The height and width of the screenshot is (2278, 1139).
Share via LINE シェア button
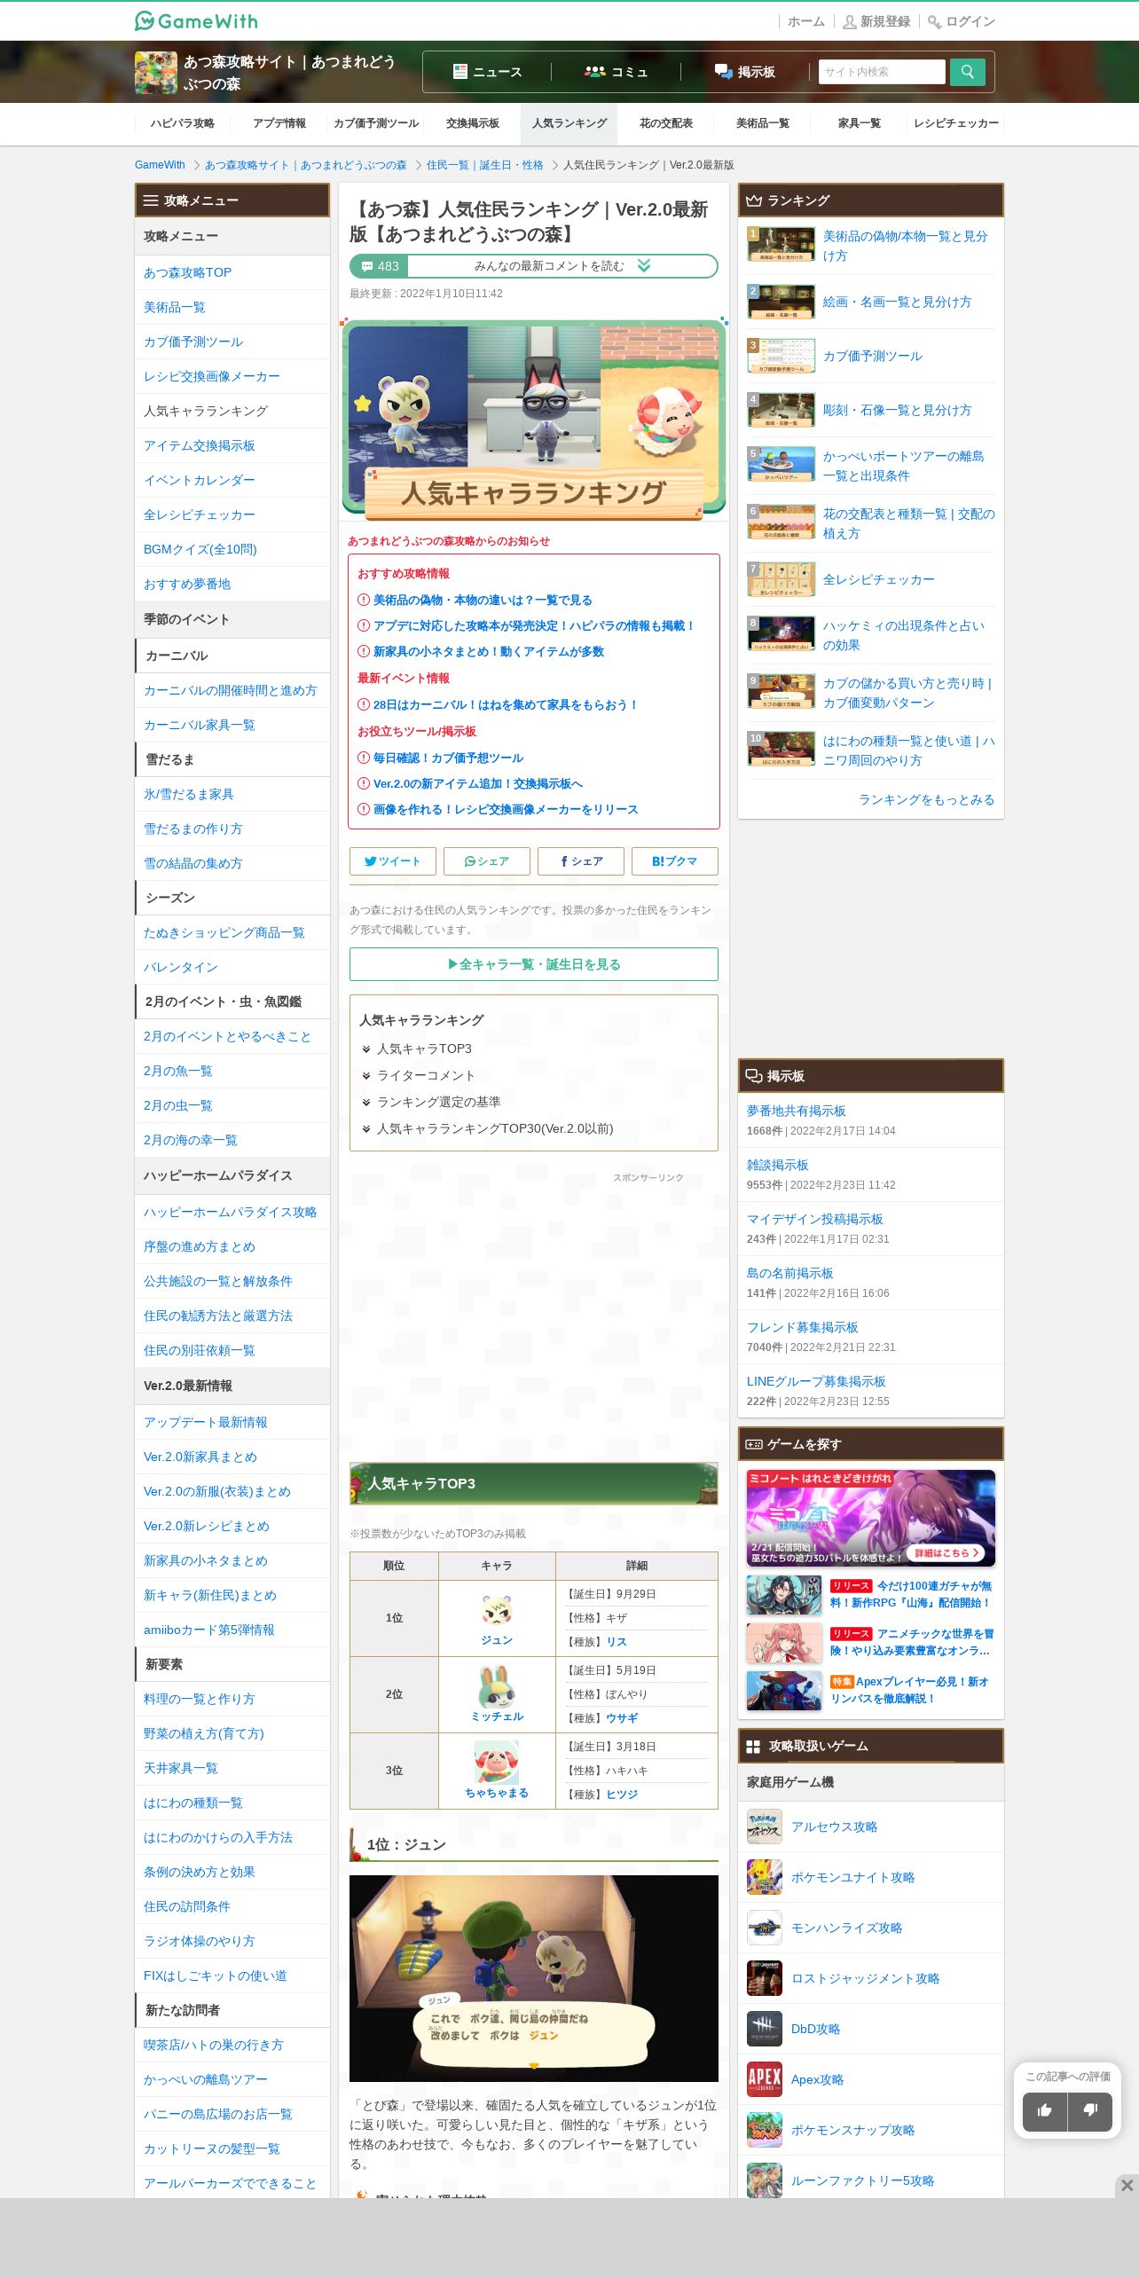487,861
